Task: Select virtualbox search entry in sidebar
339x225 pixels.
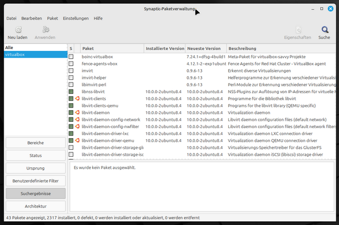Action: [x=35, y=55]
